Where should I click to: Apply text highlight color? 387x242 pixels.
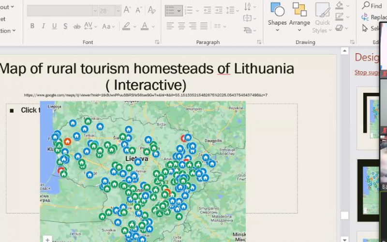coord(126,26)
